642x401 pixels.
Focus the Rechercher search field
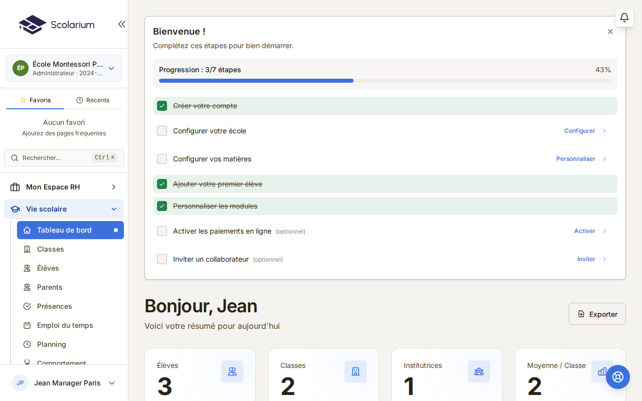click(x=64, y=158)
